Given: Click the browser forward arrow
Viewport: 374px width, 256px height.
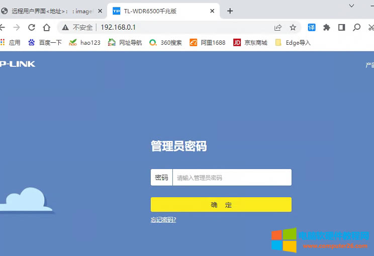Looking at the screenshot, I should click(x=17, y=27).
